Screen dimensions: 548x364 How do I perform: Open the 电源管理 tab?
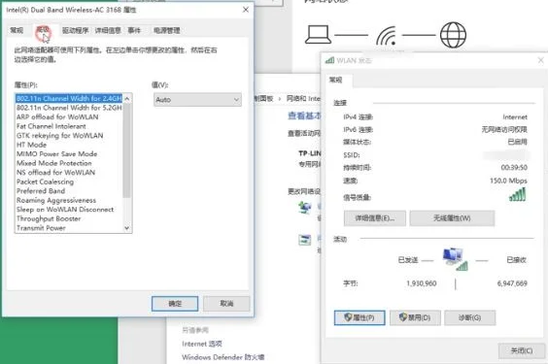click(167, 31)
